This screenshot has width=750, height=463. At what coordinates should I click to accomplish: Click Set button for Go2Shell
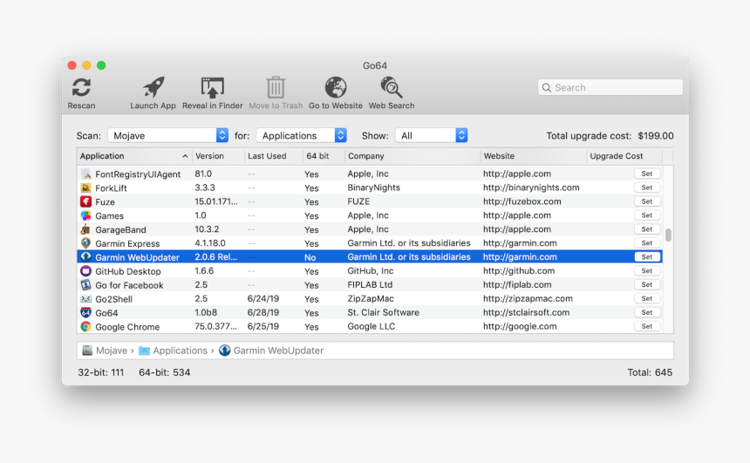647,298
